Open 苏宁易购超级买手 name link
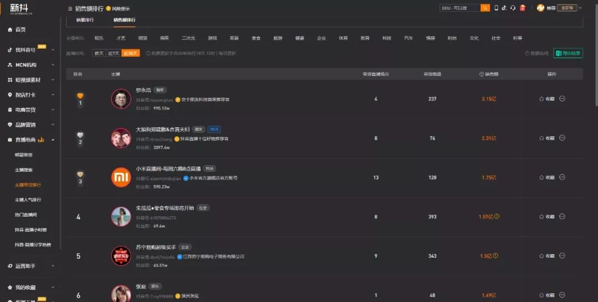598x302 pixels. (x=156, y=247)
